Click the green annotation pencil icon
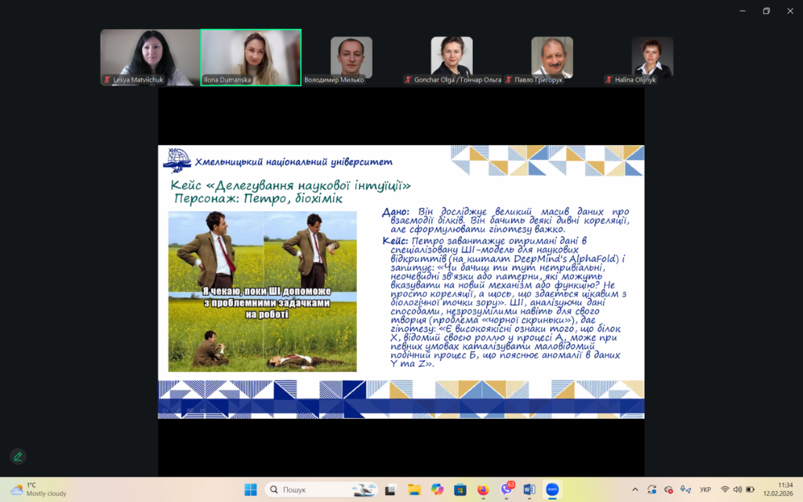Screen dimensions: 803x502 pyautogui.click(x=17, y=457)
